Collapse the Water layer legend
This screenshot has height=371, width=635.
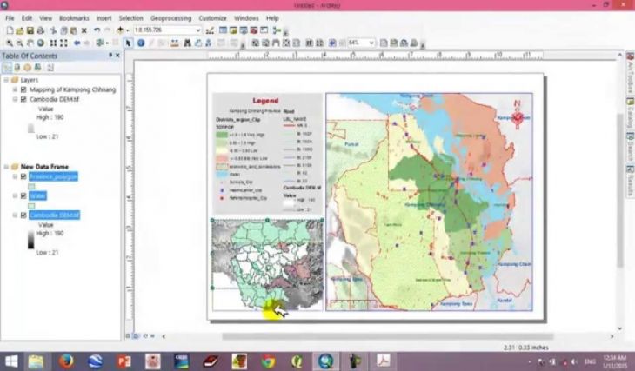(15, 195)
